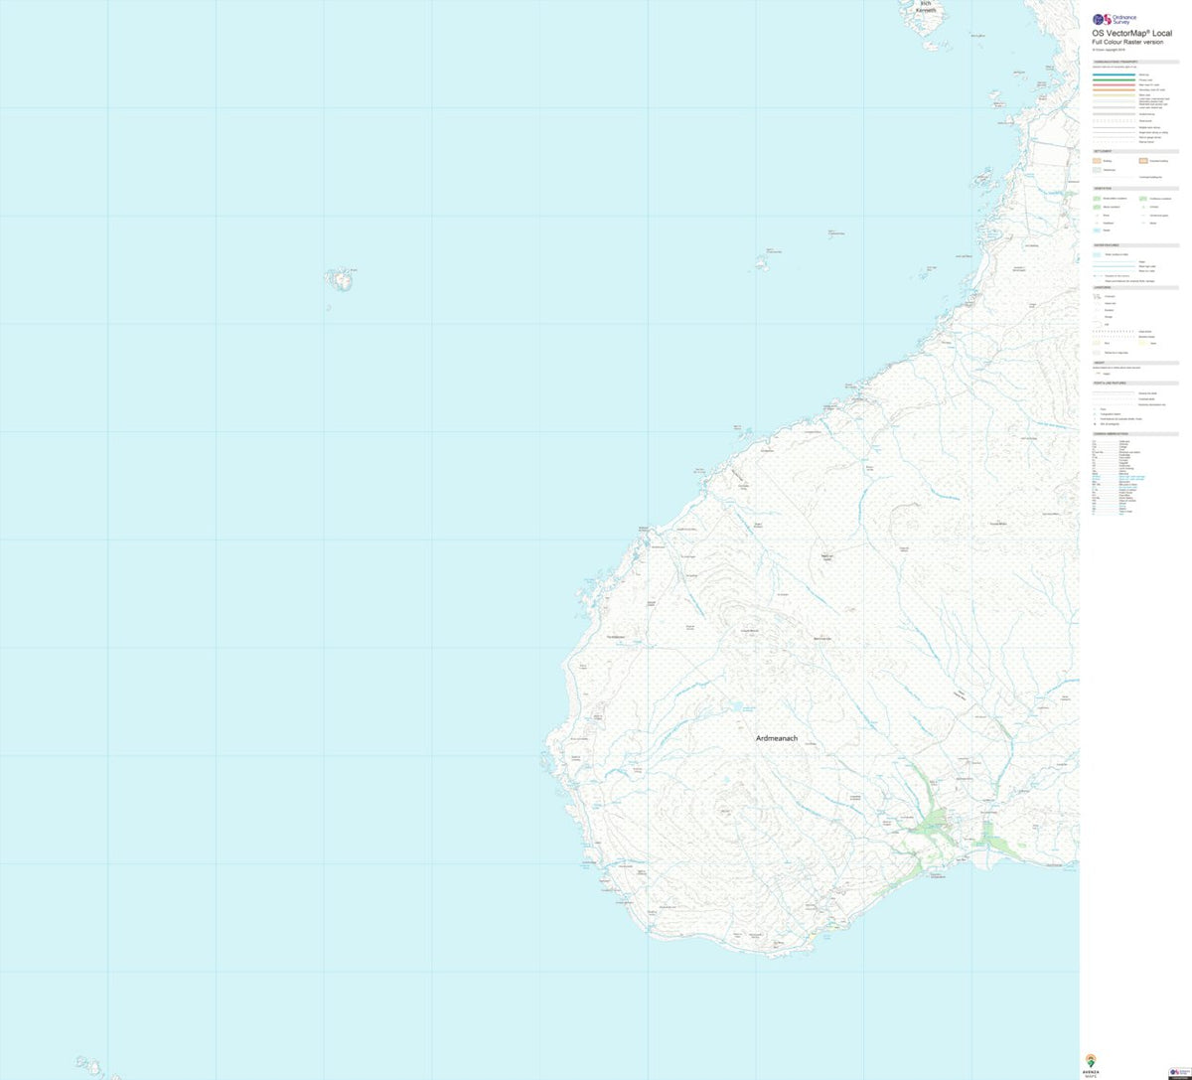Click the water surface swatch under Water Features
The image size is (1192, 1080).
click(x=1097, y=254)
